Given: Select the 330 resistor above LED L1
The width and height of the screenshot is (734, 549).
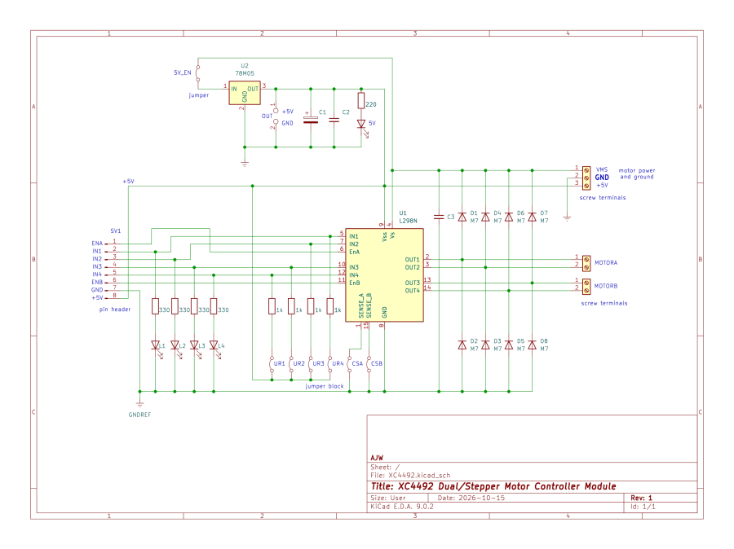Looking at the screenshot, I should [x=156, y=306].
